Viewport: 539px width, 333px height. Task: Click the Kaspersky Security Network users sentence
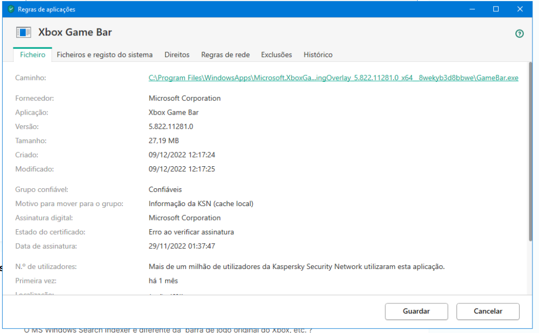click(x=296, y=266)
